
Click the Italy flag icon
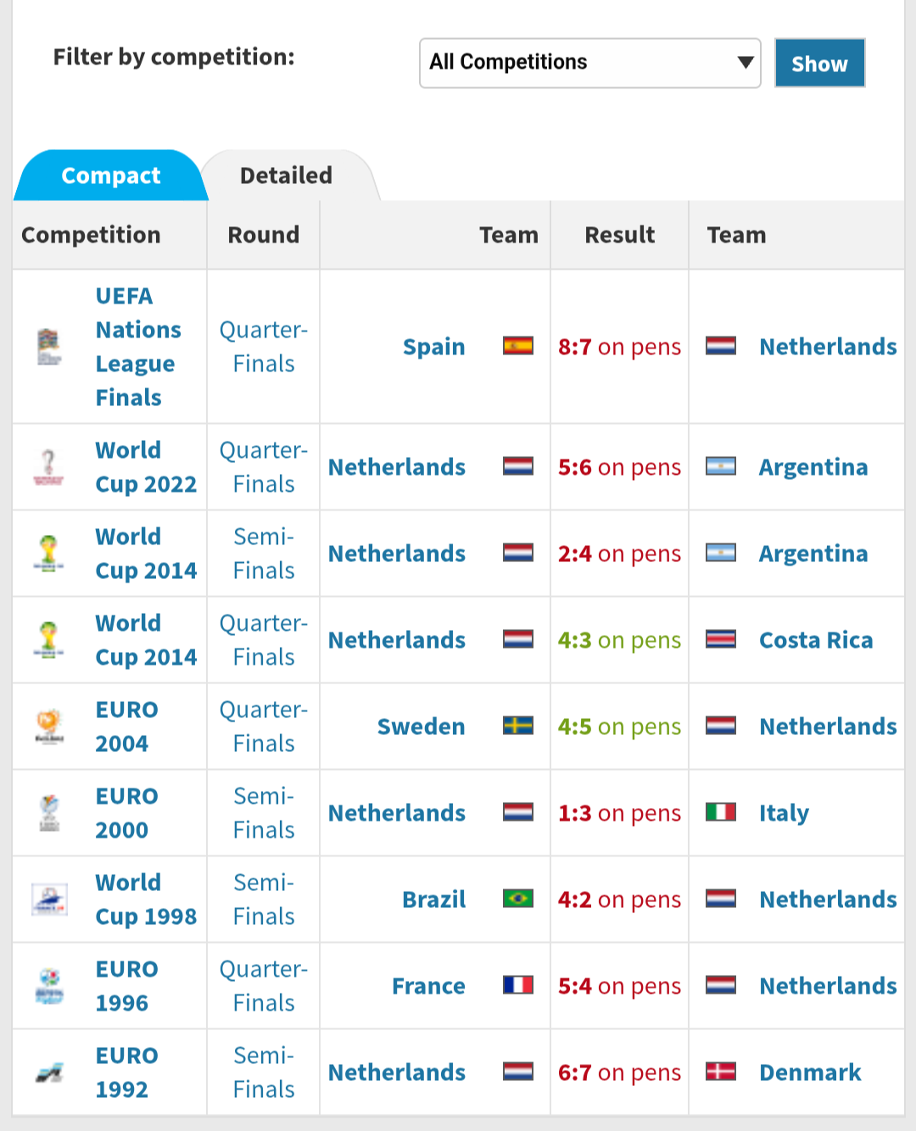721,813
